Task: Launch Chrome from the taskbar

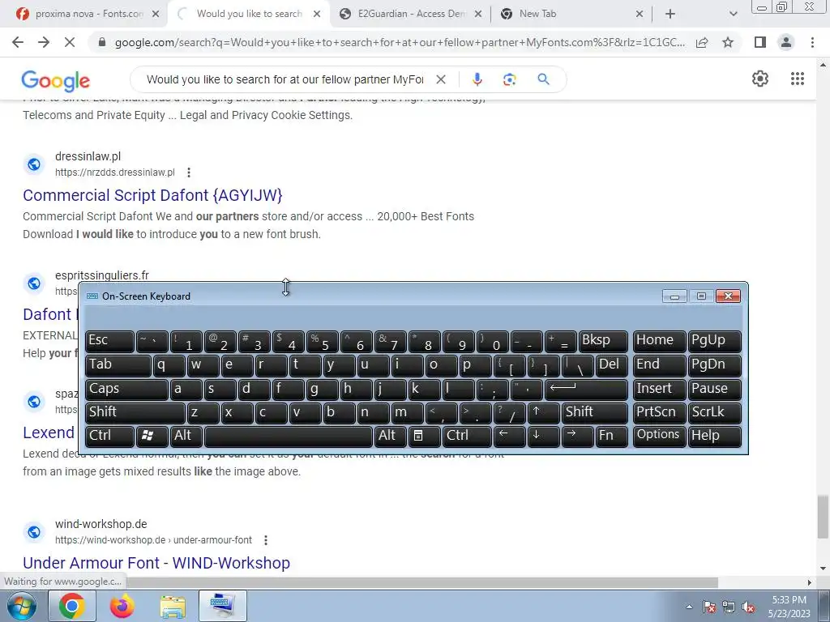Action: coord(72,606)
